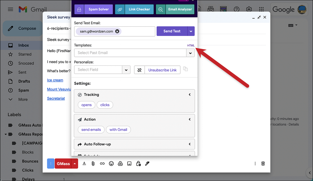Open the Link Checker tool
The image size is (313, 181).
pos(139,9)
